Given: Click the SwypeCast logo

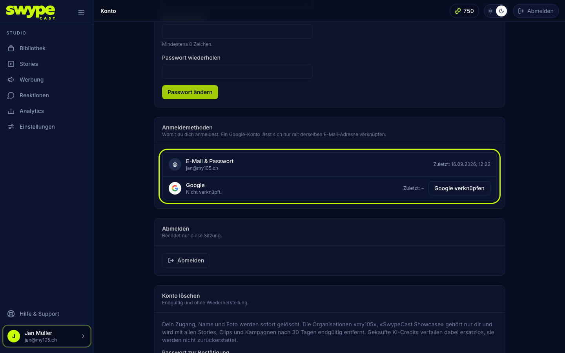Looking at the screenshot, I should 31,12.
